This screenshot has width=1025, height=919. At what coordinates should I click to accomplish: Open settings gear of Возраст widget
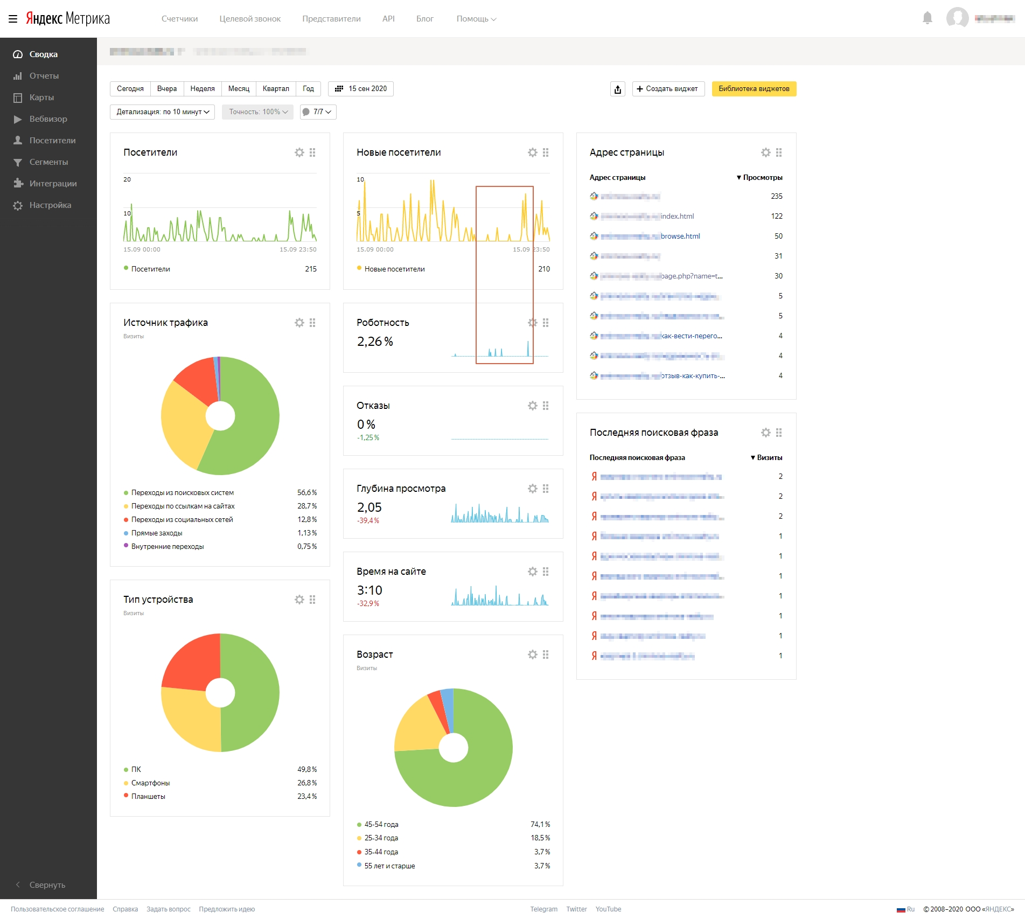point(532,655)
